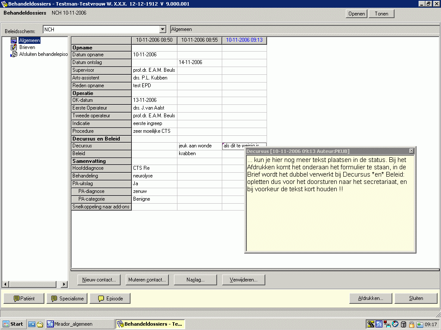Click the Verwijderen button
This screenshot has width=441, height=330.
(243, 280)
